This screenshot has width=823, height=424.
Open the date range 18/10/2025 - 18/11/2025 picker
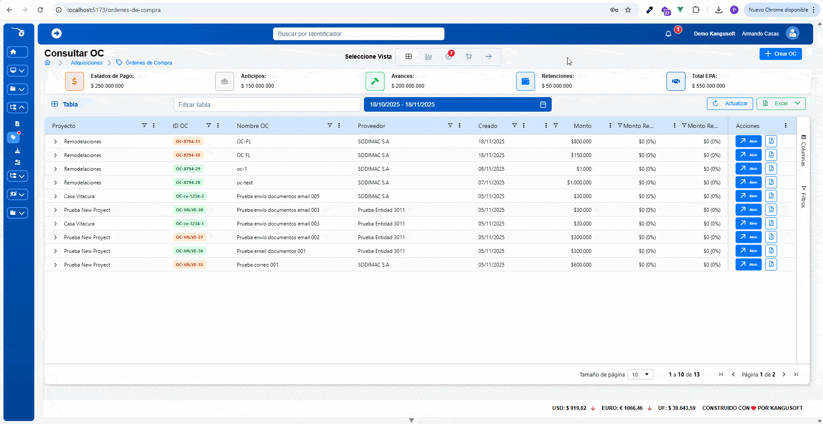pos(457,104)
